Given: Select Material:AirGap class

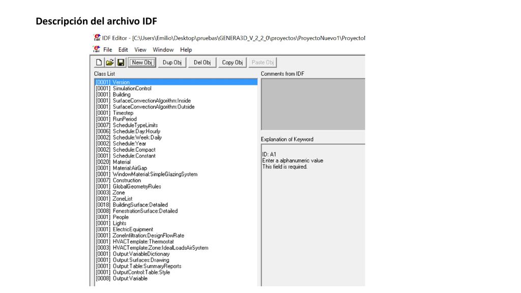Looking at the screenshot, I should (176, 168).
